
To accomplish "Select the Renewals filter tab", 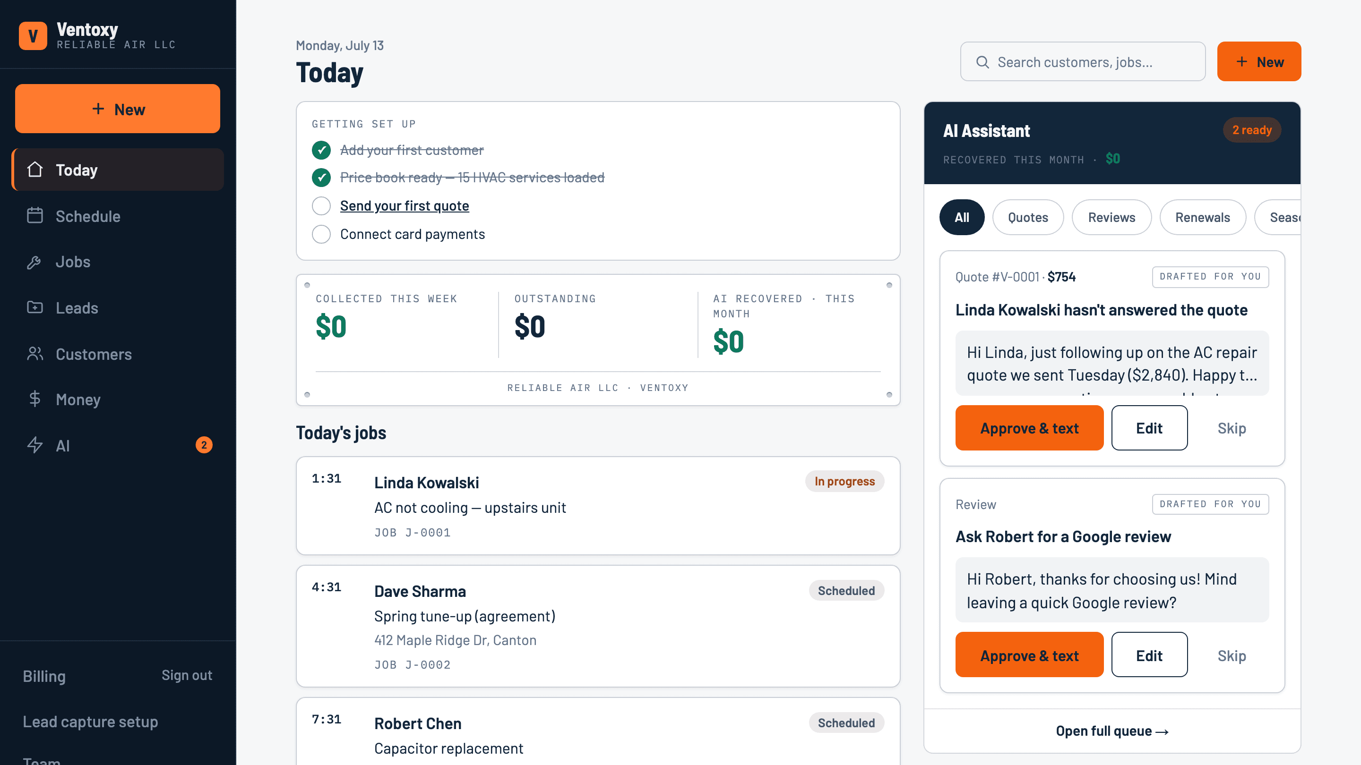I will [1203, 217].
